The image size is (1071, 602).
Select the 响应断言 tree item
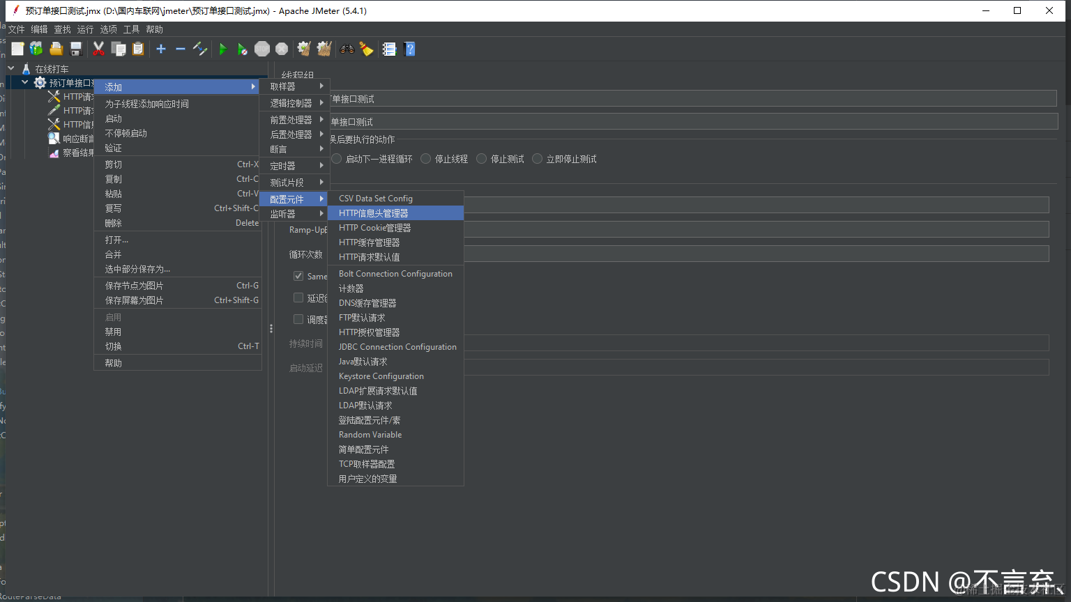78,139
